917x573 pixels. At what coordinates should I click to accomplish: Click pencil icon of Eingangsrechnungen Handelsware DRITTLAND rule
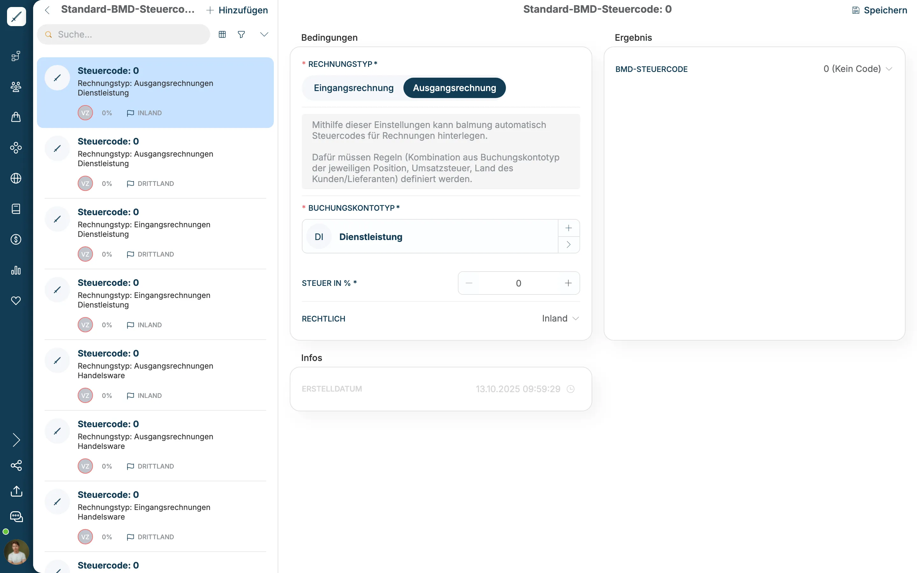tap(57, 502)
